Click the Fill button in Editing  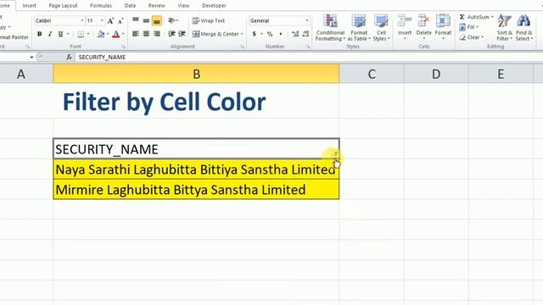(x=468, y=27)
